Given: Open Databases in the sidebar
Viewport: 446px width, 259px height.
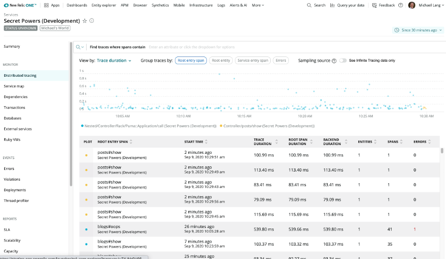Looking at the screenshot, I should click(x=12, y=118).
